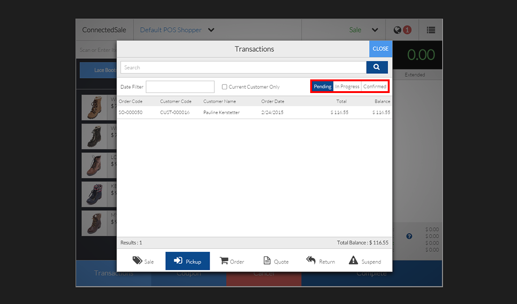Switch to Pending status filter
517x304 pixels.
(x=323, y=86)
